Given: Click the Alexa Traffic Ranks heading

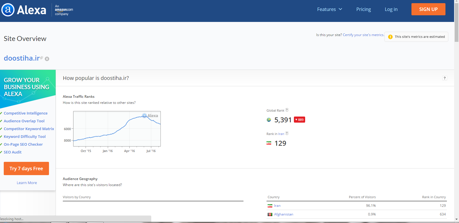Looking at the screenshot, I should [79, 97].
